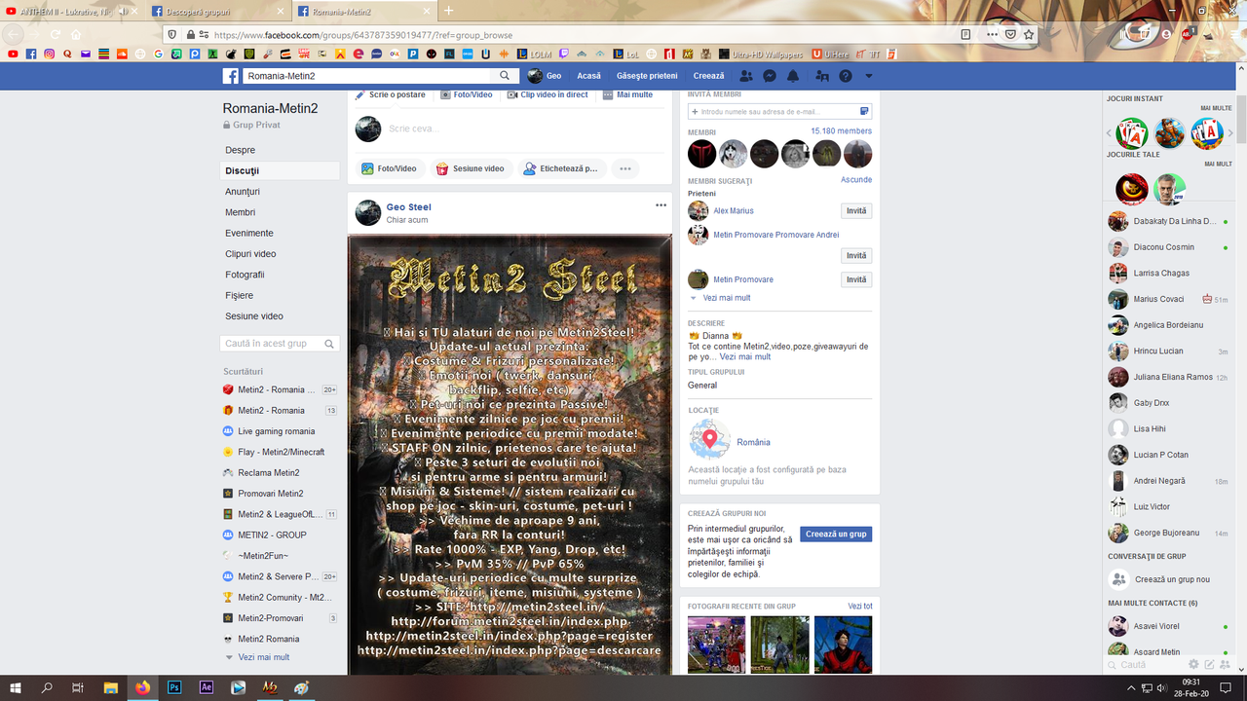
Task: Open the Instagram bookmark icon in bookmarks toolbar
Action: (x=50, y=54)
